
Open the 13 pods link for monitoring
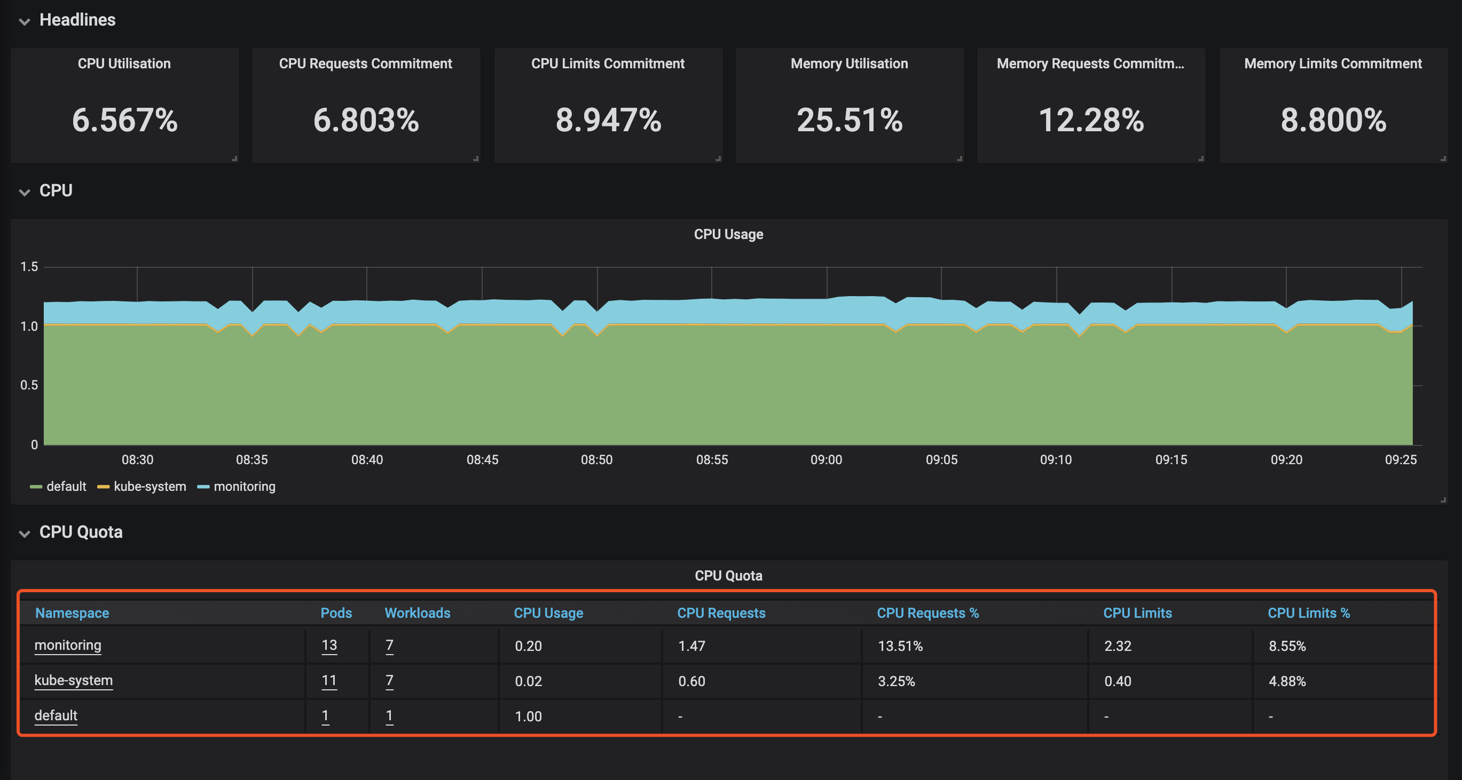tap(329, 646)
